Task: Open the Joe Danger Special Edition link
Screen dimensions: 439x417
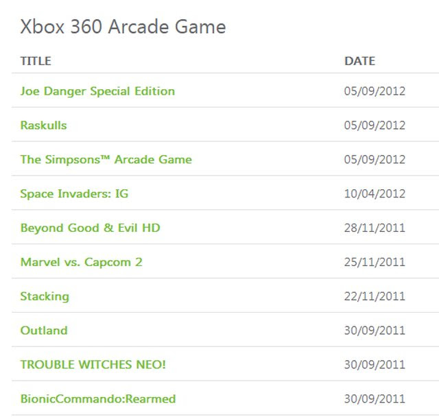Action: (x=97, y=91)
